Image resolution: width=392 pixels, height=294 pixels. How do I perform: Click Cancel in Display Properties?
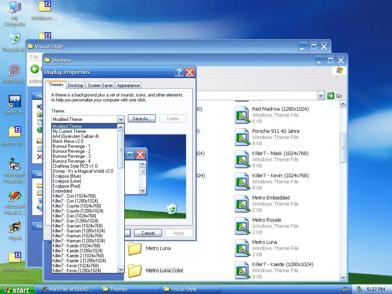coord(148,233)
